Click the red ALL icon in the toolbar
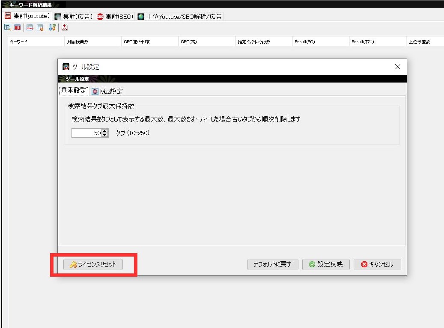Image resolution: width=444 pixels, height=328 pixels. point(18,28)
